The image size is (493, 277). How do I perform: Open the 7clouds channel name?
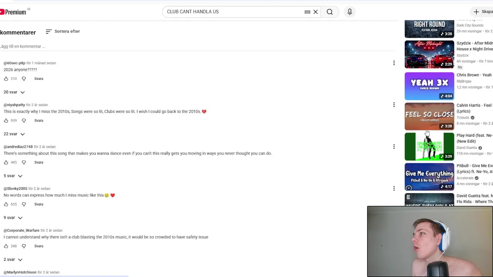[x=463, y=118]
